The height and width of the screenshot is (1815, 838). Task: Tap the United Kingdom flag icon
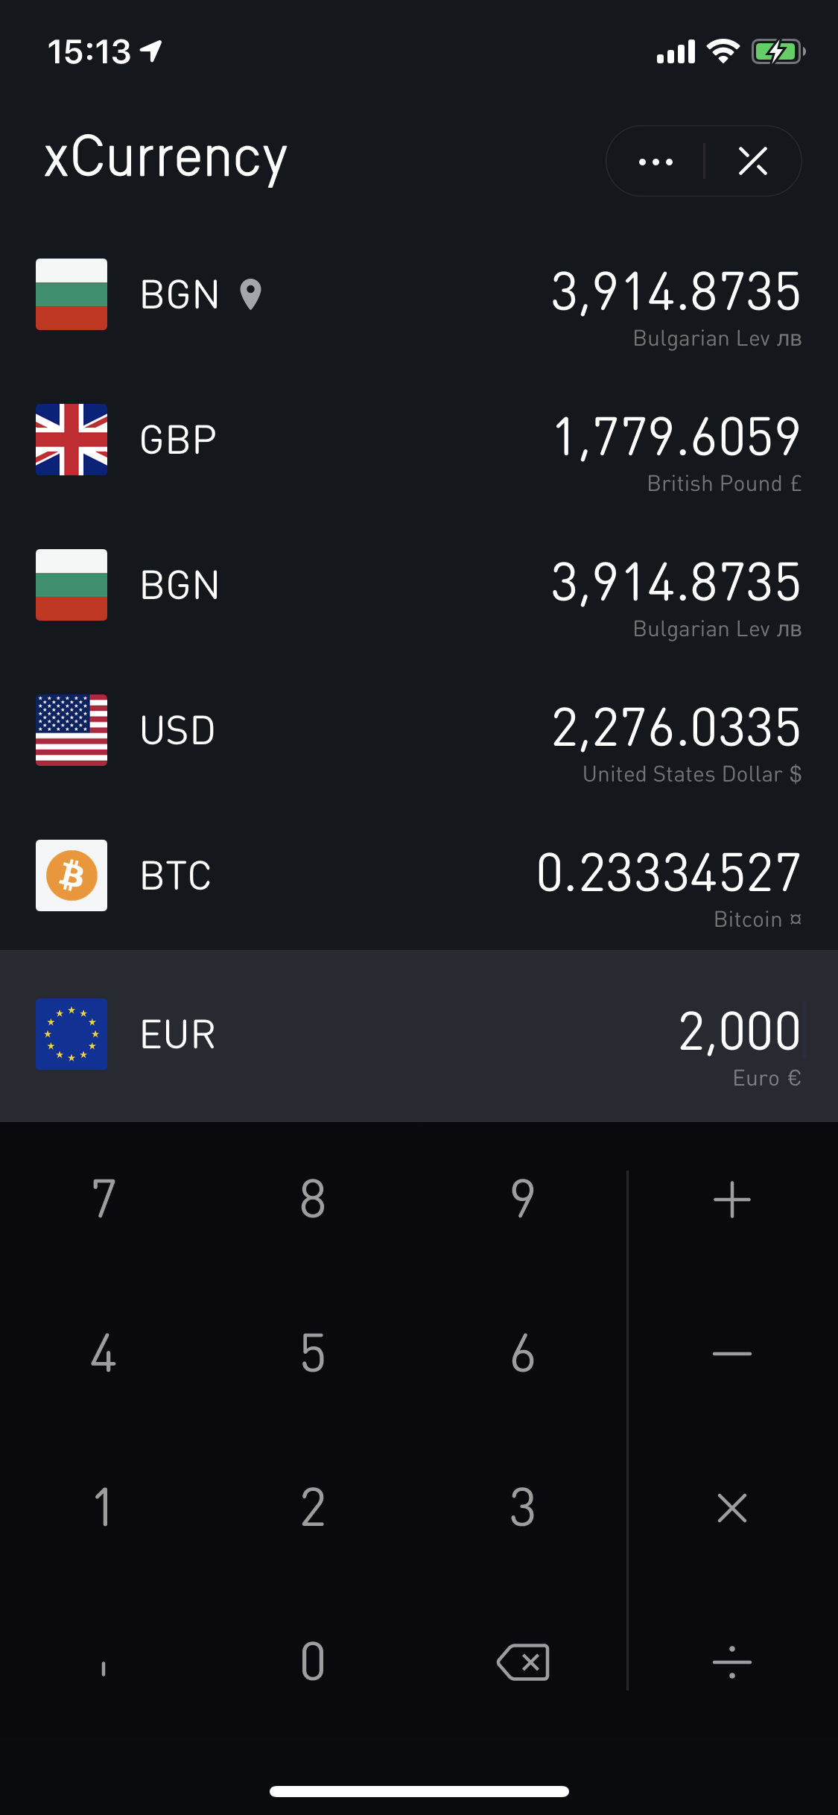coord(72,440)
